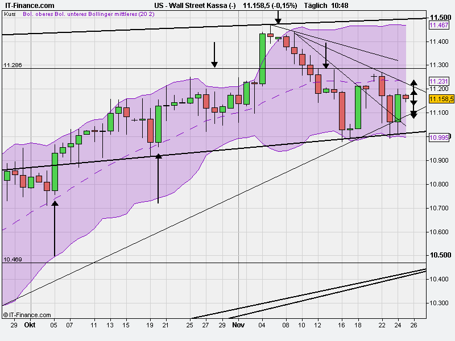Click the '08' date axis label
455x341 pixels.
(x=286, y=325)
